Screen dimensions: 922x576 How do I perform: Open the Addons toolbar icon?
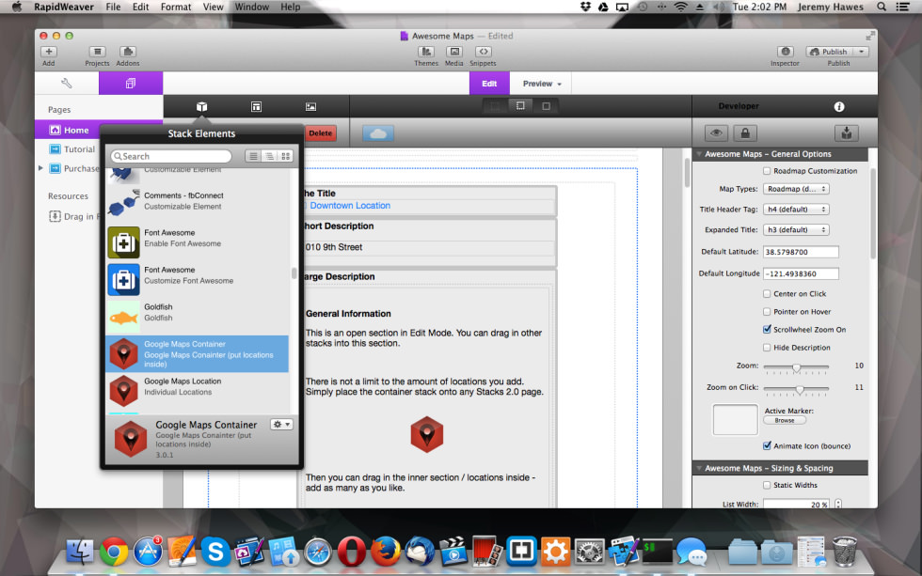(128, 53)
